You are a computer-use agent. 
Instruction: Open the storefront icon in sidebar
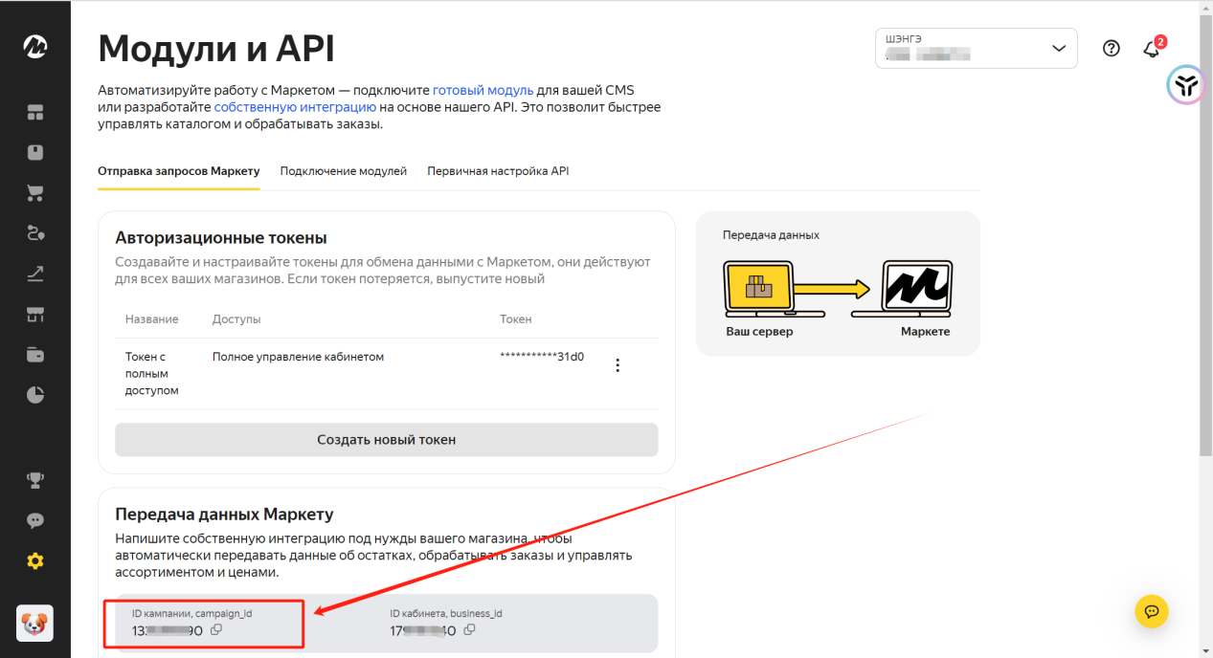[x=35, y=315]
